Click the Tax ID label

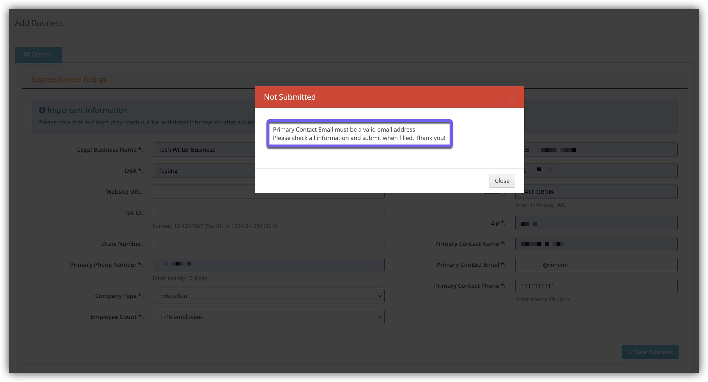coord(134,213)
